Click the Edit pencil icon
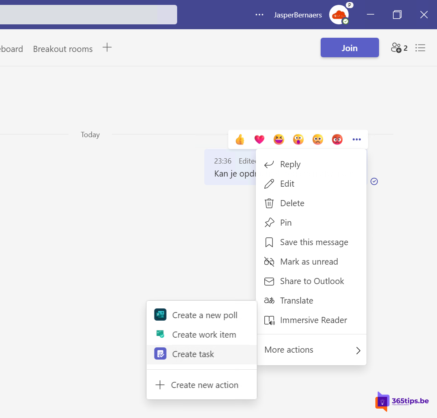This screenshot has width=437, height=418. point(269,184)
